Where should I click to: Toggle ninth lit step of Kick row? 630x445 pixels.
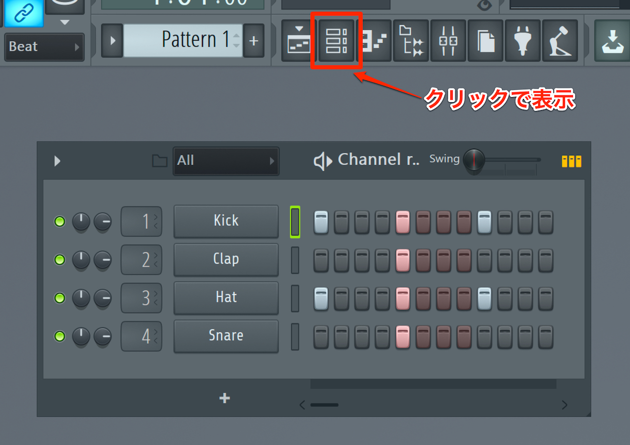485,222
